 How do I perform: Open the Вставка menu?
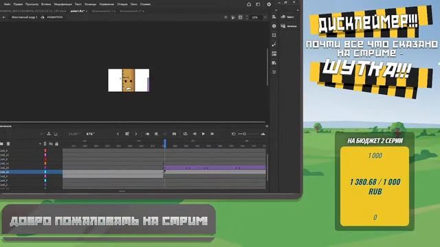point(46,4)
